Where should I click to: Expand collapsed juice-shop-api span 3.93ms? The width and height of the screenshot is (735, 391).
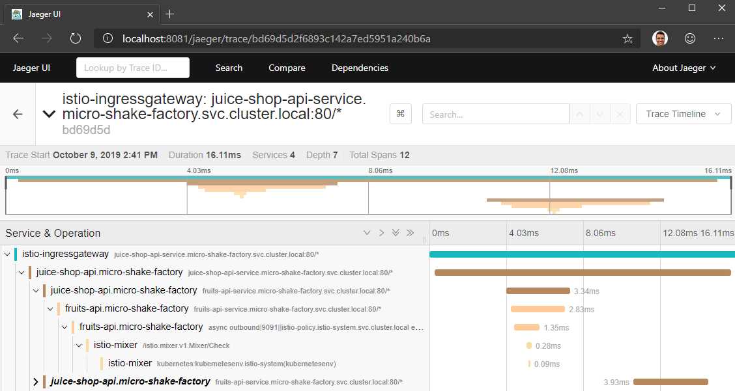tap(36, 382)
